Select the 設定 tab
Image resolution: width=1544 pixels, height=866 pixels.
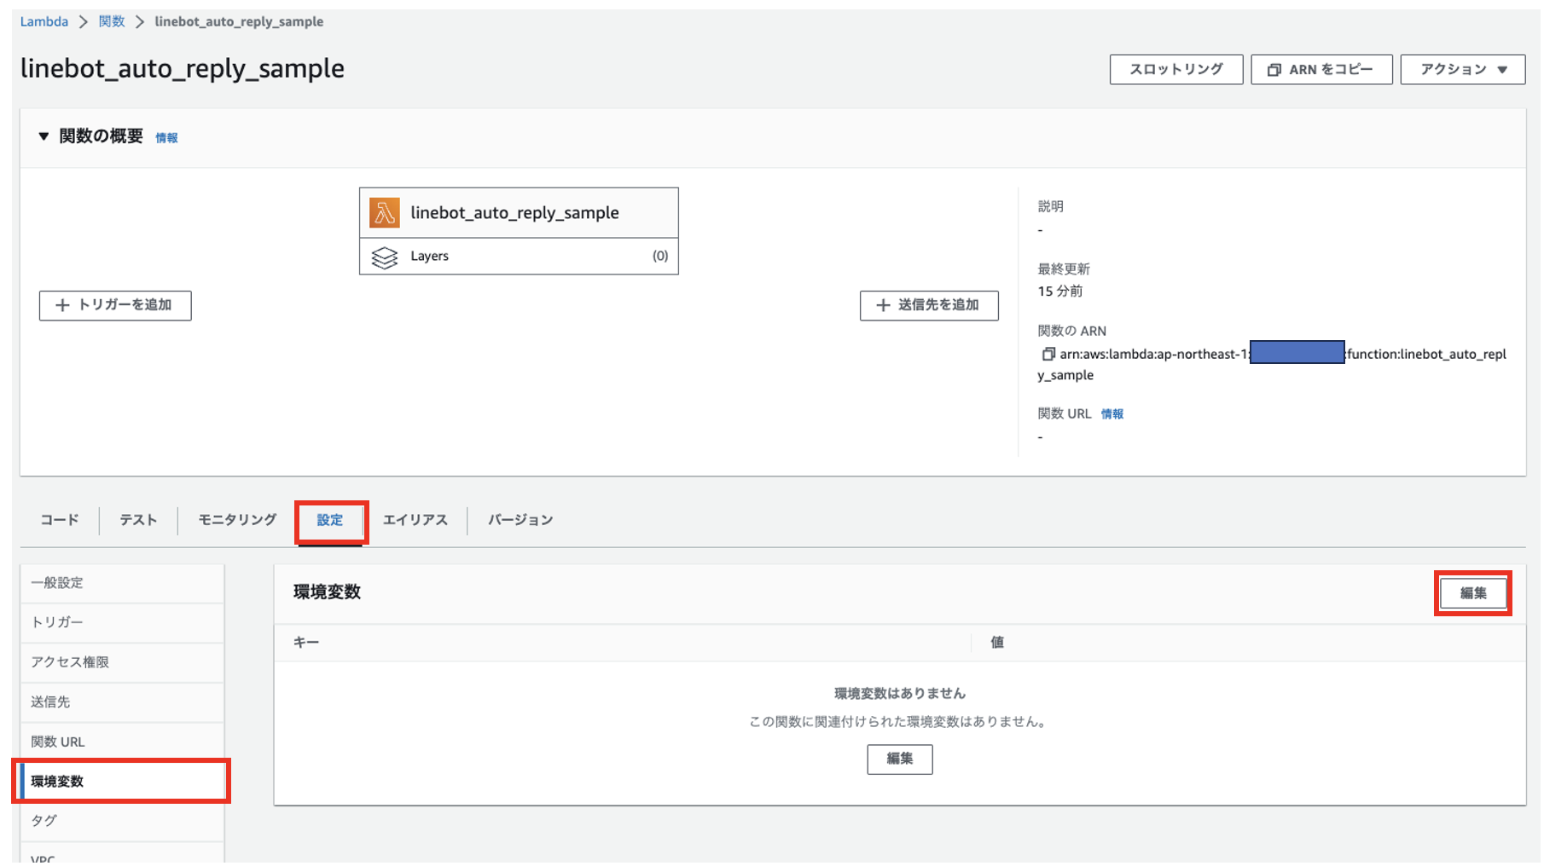(330, 520)
